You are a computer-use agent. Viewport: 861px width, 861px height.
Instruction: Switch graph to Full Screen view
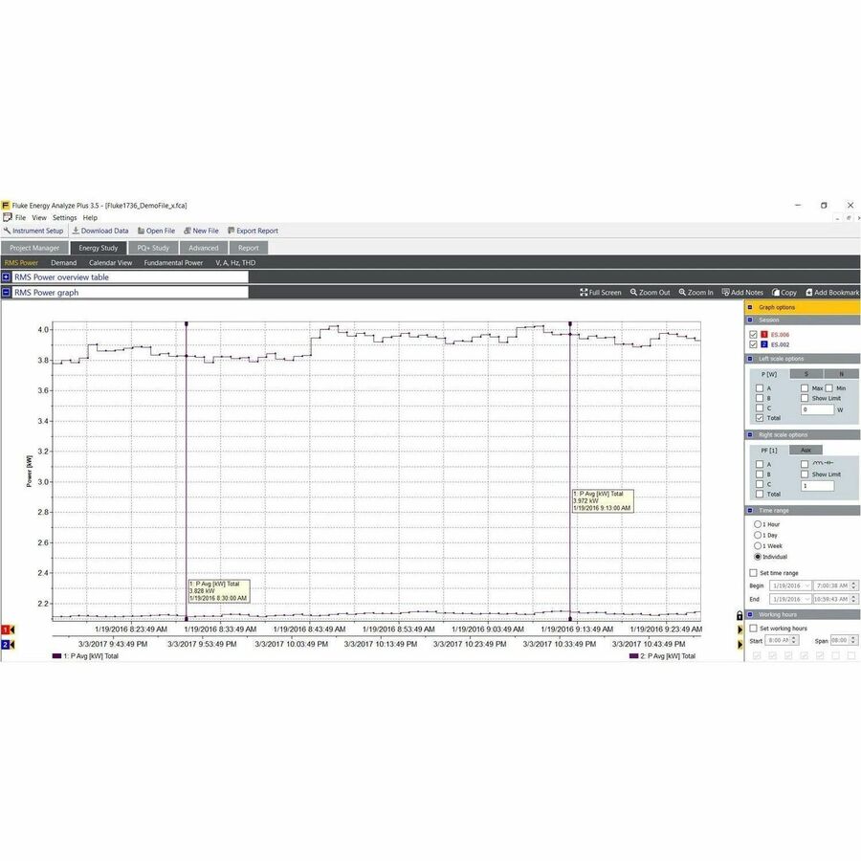pos(600,292)
